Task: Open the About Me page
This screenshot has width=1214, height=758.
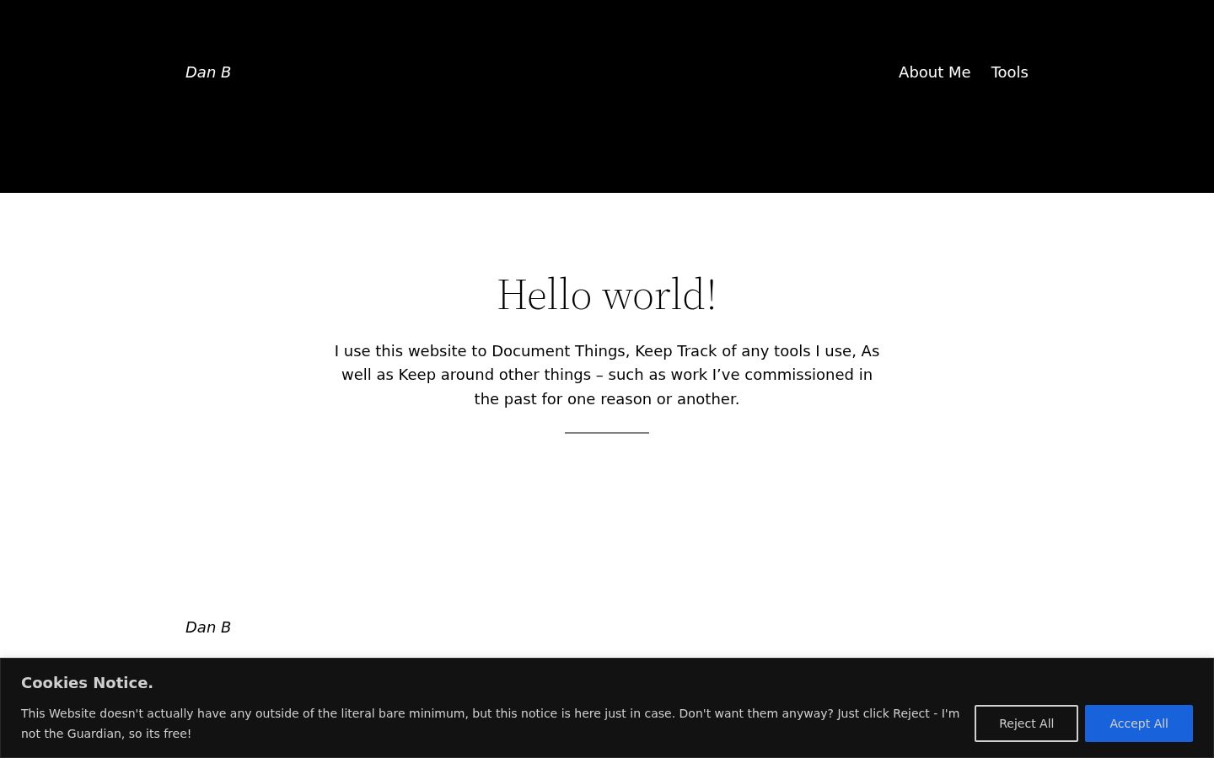Action: pos(934,72)
